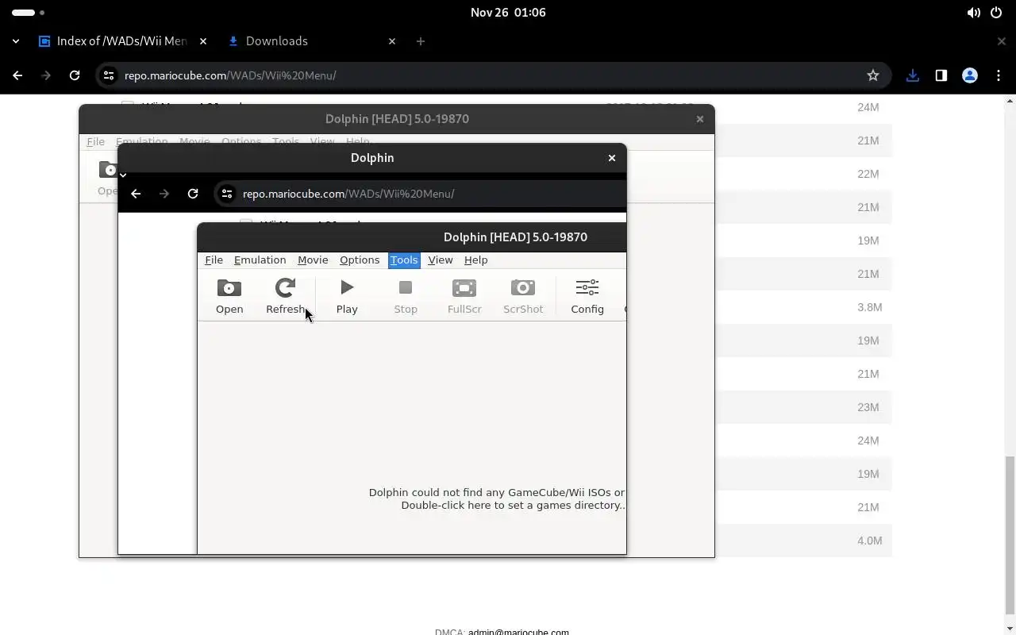The height and width of the screenshot is (635, 1016).
Task: Close the Index of /WADs tab
Action: coord(203,41)
